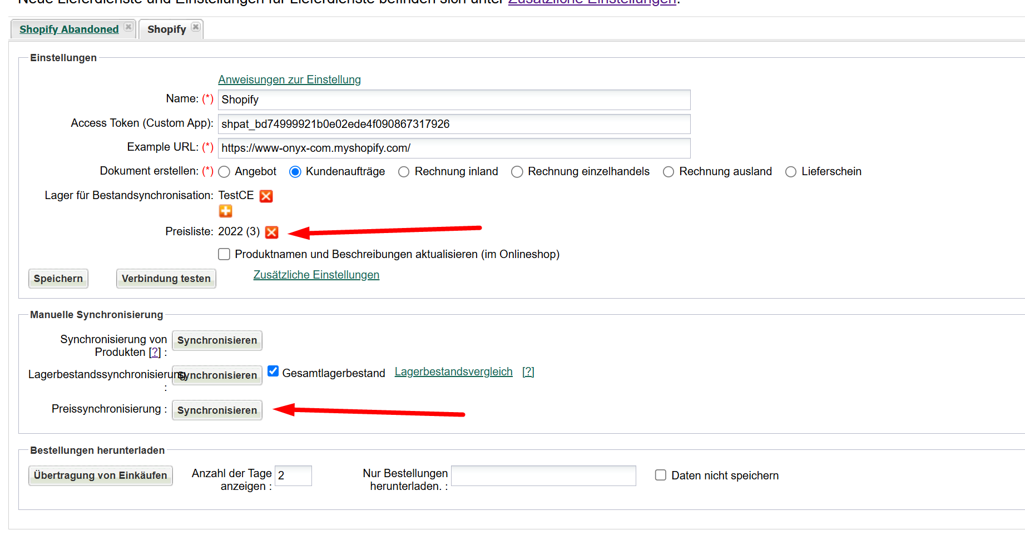Screen dimensions: 1025x545
Task: Open the Lagerbestandsvergleich link
Action: click(x=454, y=371)
